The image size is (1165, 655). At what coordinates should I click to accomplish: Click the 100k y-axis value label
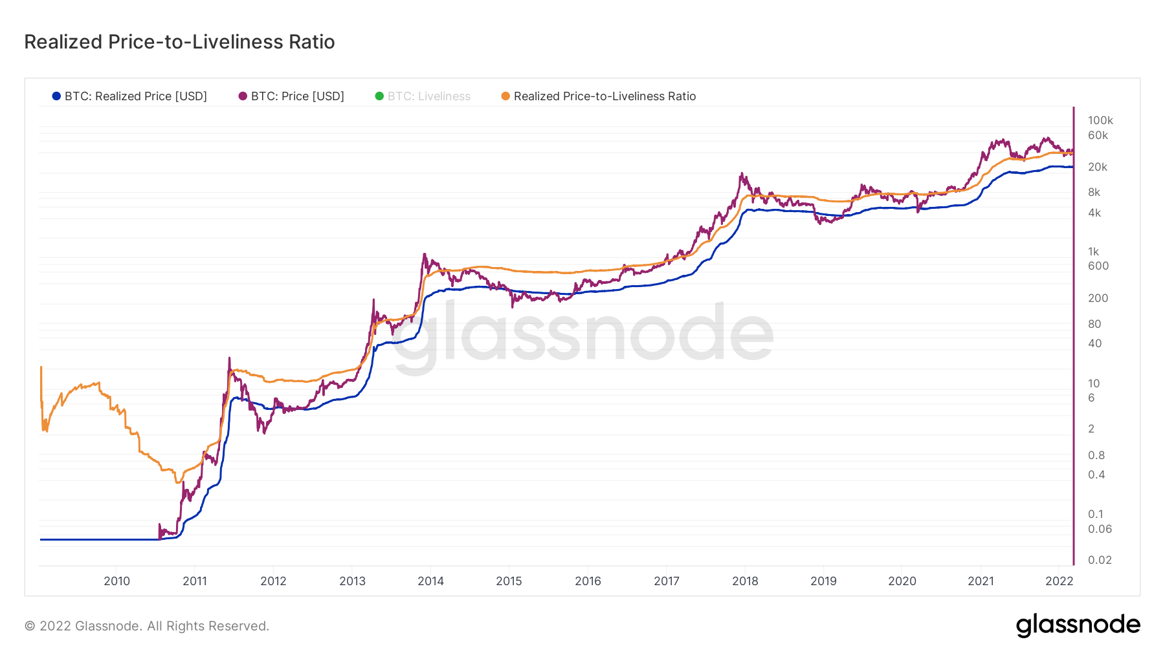[x=1100, y=120]
